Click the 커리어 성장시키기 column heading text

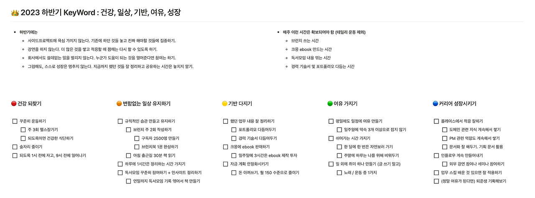pos(457,104)
